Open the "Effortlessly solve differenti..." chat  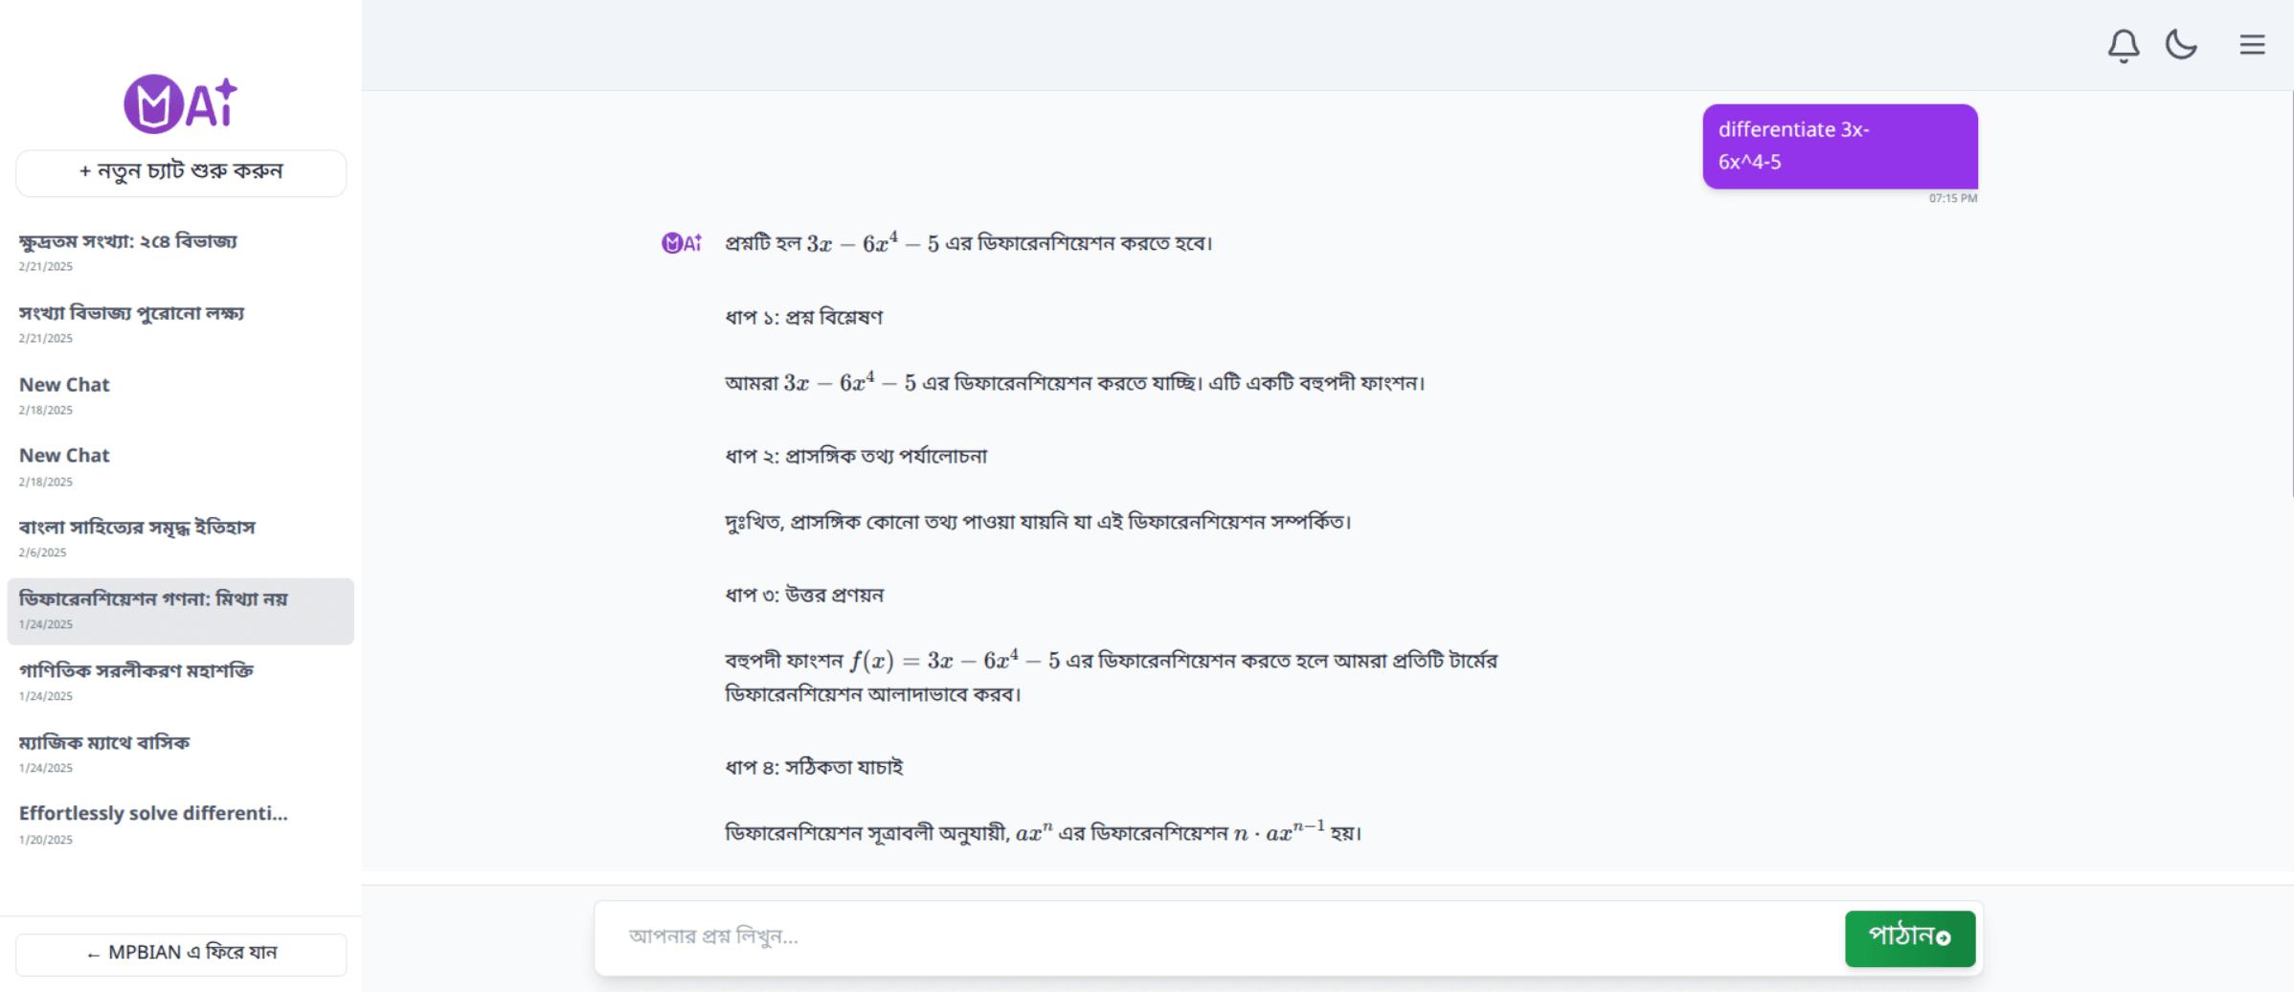click(x=152, y=813)
